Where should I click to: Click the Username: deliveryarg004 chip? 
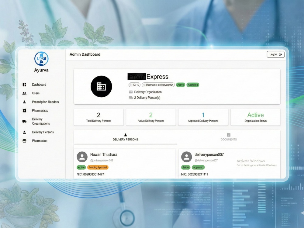(x=158, y=85)
